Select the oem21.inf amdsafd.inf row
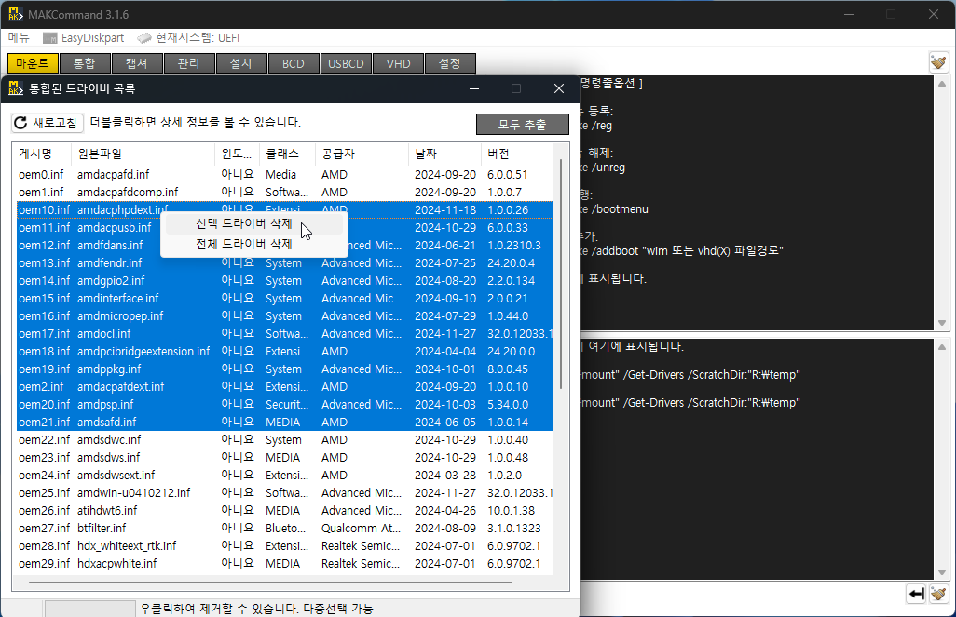The width and height of the screenshot is (956, 617). 284,423
